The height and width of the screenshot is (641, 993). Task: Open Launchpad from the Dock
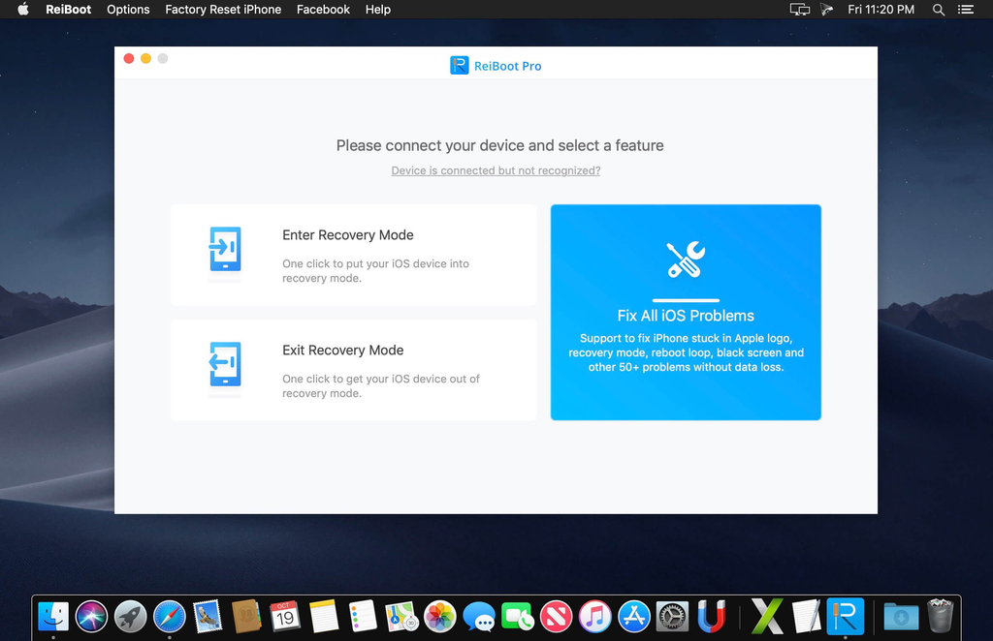click(130, 616)
